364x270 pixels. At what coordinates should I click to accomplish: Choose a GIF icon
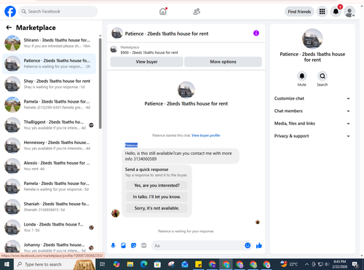click(144, 245)
